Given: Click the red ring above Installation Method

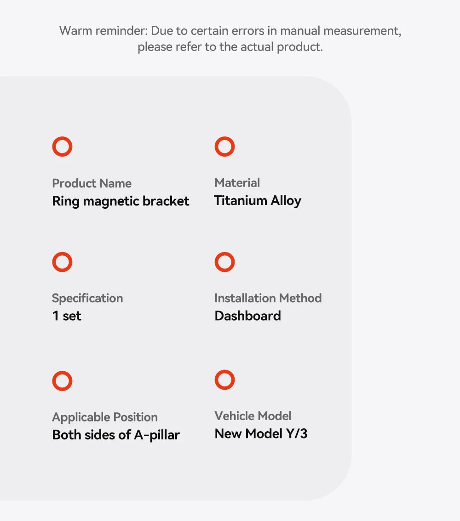Looking at the screenshot, I should [x=224, y=262].
